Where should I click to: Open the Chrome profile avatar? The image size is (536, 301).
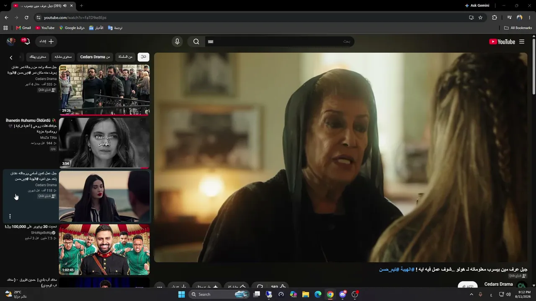pos(520,18)
